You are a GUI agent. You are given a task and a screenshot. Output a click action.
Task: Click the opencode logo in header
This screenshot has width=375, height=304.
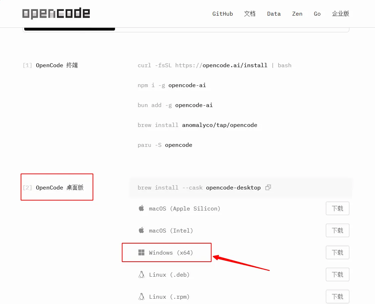coord(56,14)
